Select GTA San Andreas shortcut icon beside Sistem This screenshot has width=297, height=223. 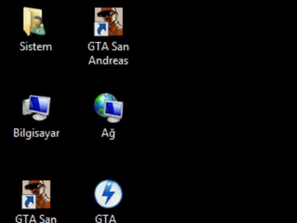(109, 21)
